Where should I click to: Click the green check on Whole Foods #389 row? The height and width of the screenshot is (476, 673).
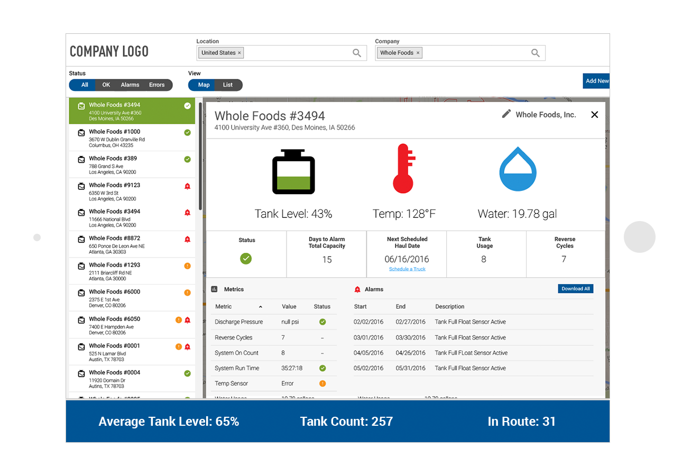click(187, 159)
